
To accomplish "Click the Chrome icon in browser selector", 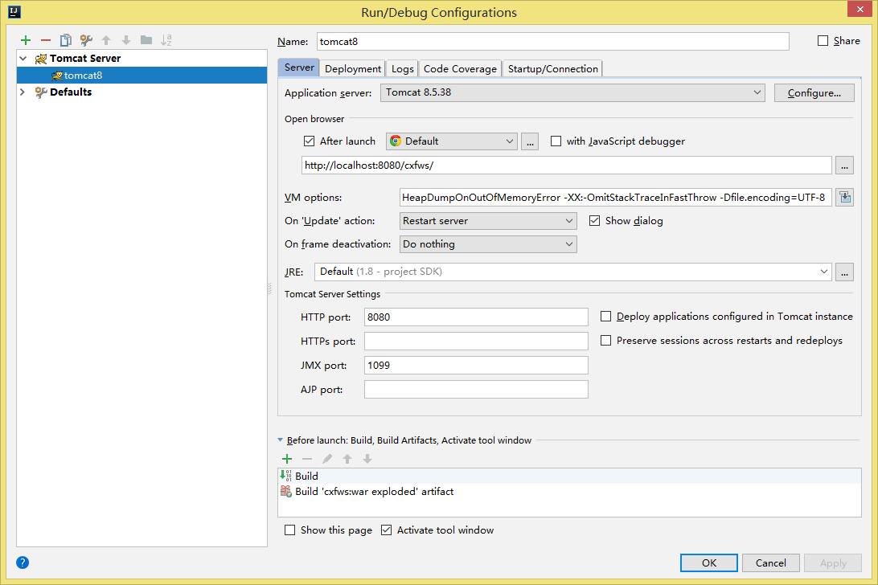I will (x=396, y=141).
